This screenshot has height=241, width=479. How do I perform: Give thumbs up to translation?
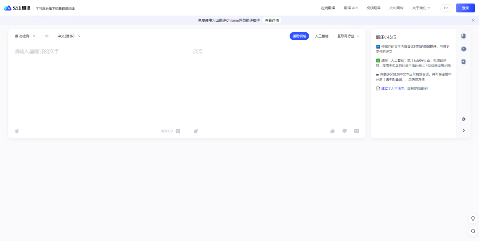click(x=332, y=131)
